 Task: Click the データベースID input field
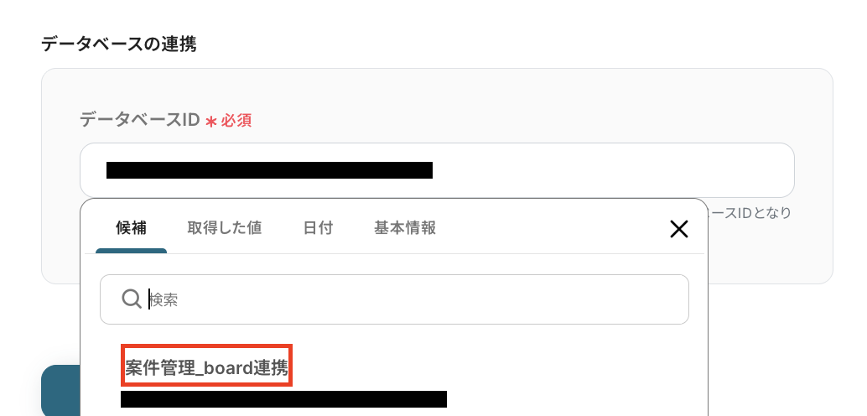[x=437, y=169]
